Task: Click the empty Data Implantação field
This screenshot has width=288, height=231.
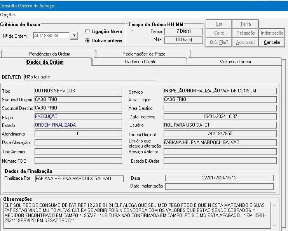Action: [219, 186]
